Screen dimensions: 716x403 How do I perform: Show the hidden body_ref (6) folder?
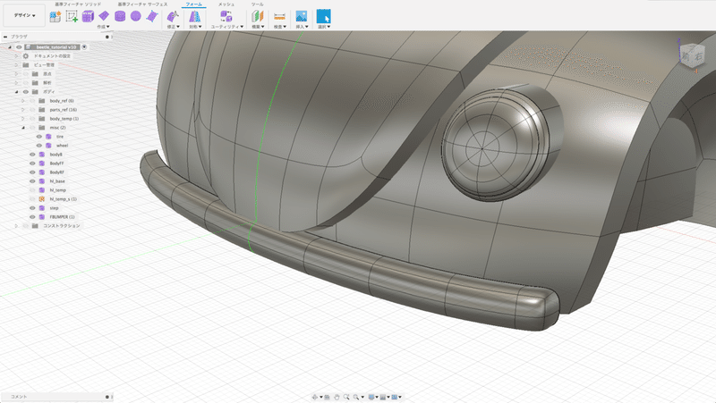[31, 101]
